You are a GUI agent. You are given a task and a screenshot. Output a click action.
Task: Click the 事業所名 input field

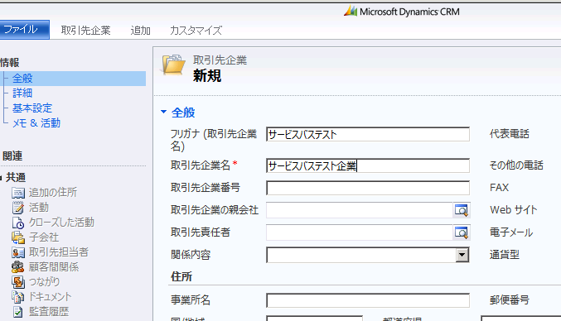(368, 300)
